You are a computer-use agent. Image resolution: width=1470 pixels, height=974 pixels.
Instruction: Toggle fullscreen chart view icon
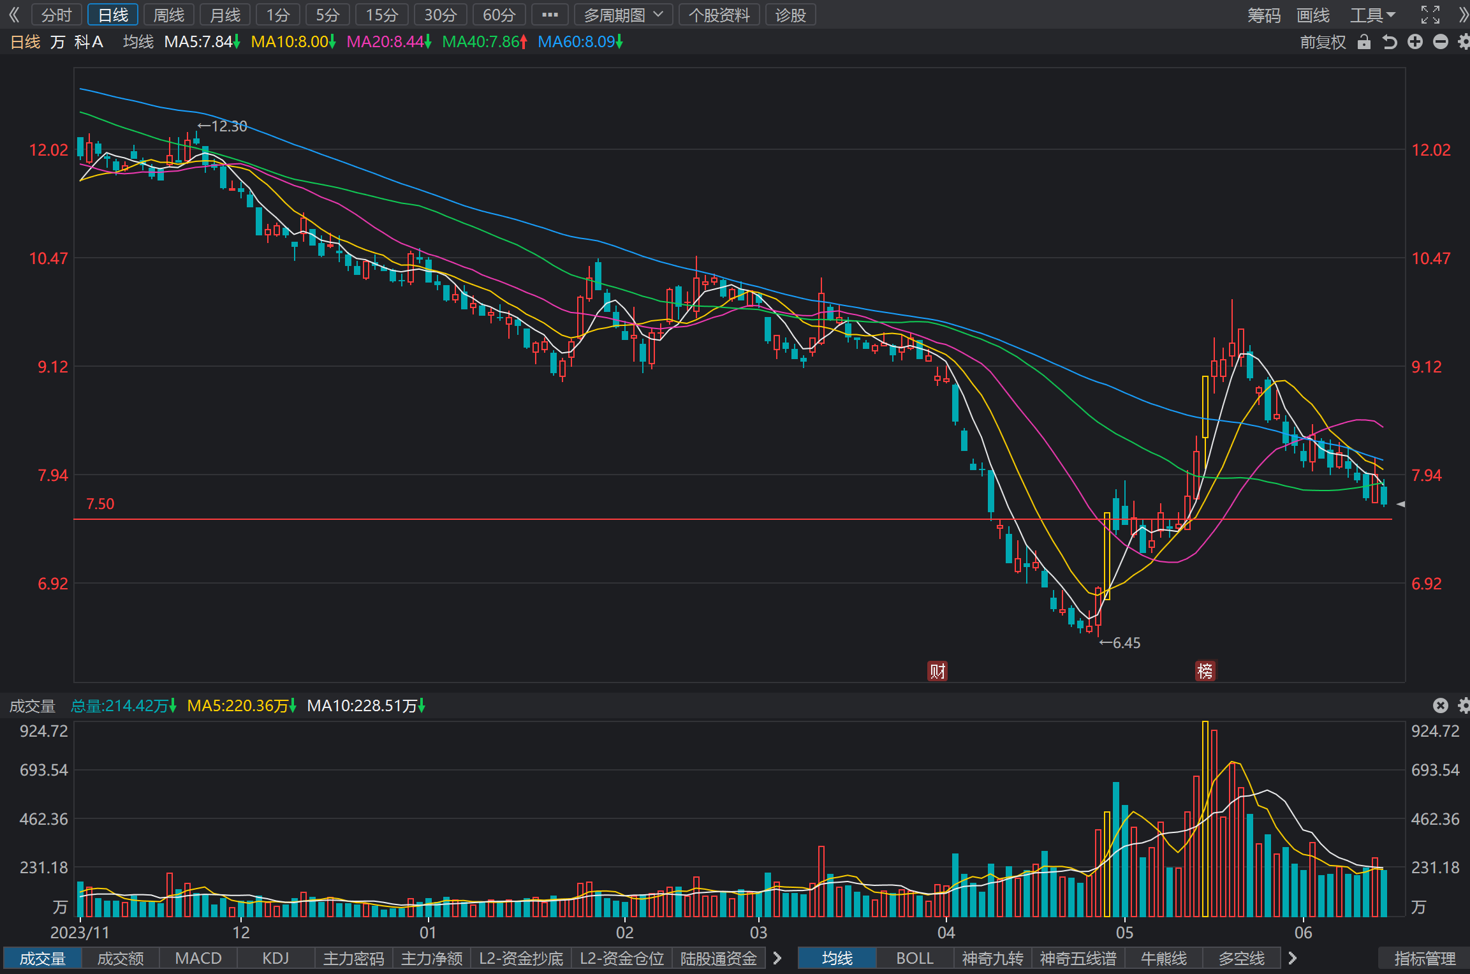point(1430,14)
